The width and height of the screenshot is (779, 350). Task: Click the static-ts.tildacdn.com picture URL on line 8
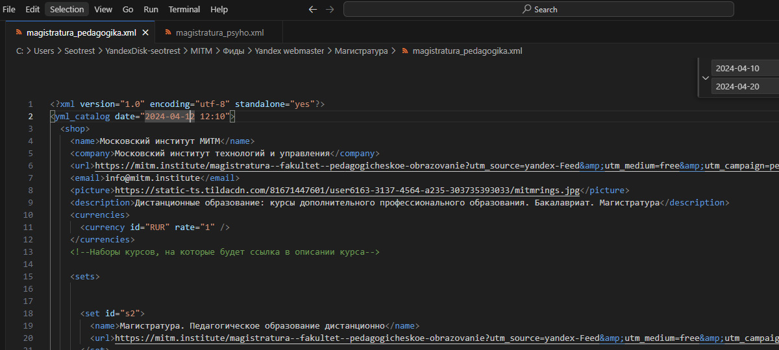[x=347, y=190]
